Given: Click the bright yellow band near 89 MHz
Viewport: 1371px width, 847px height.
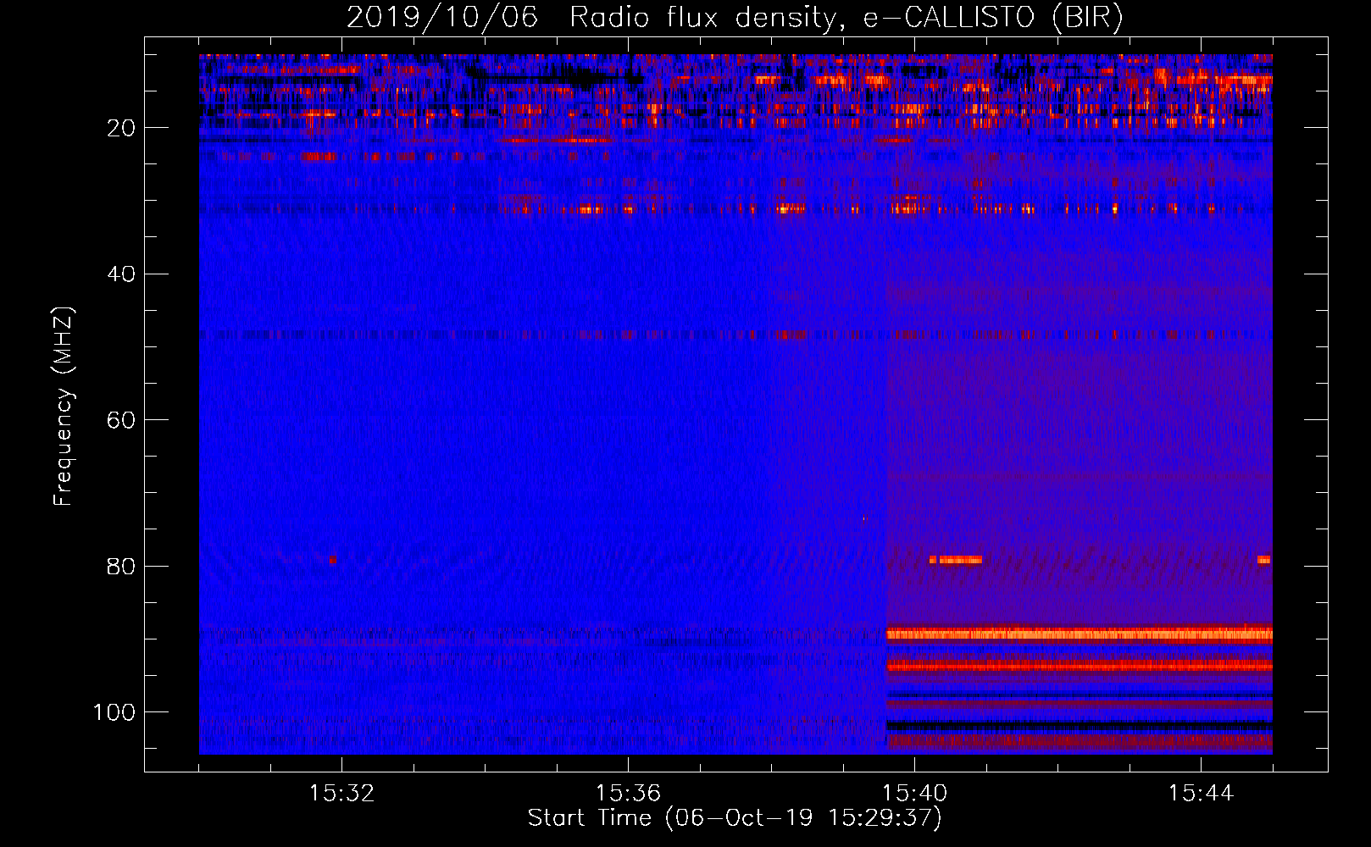Looking at the screenshot, I should click(1080, 634).
